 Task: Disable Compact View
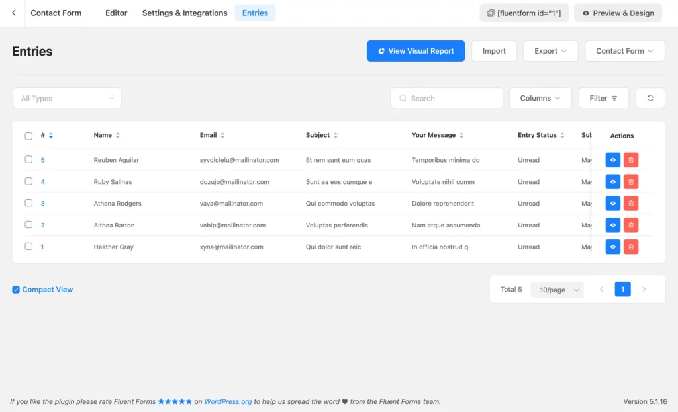(16, 289)
